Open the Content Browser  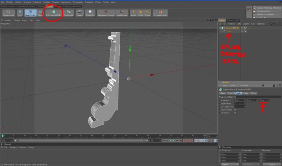pos(160,13)
